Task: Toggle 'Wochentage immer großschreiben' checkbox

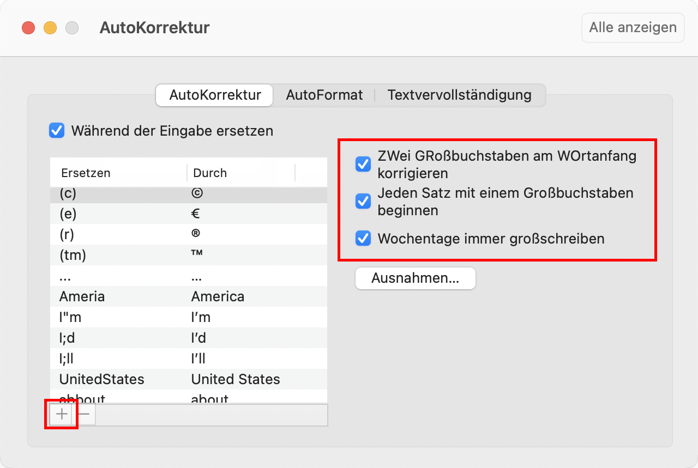Action: pyautogui.click(x=363, y=239)
